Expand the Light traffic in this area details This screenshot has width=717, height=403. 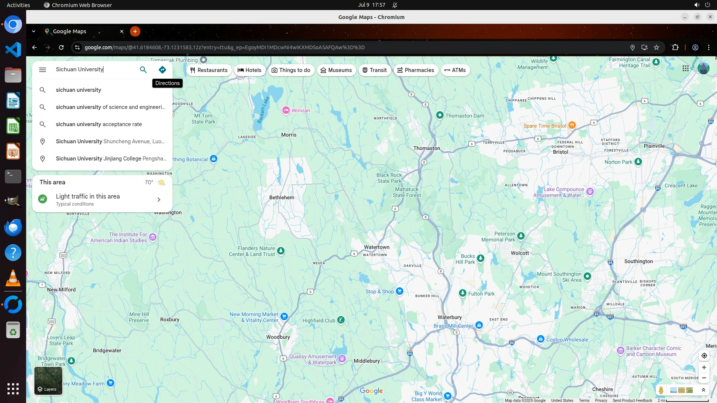pos(159,200)
